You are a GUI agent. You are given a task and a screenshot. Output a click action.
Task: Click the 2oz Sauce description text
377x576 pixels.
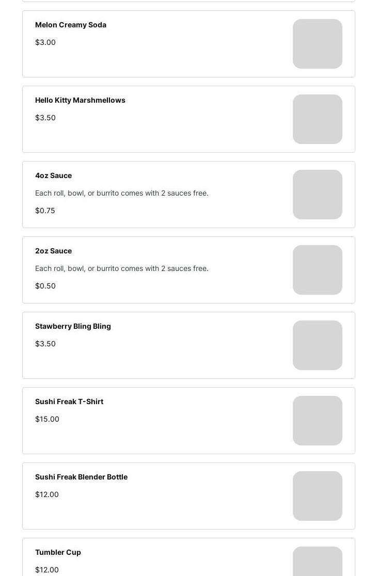point(122,268)
